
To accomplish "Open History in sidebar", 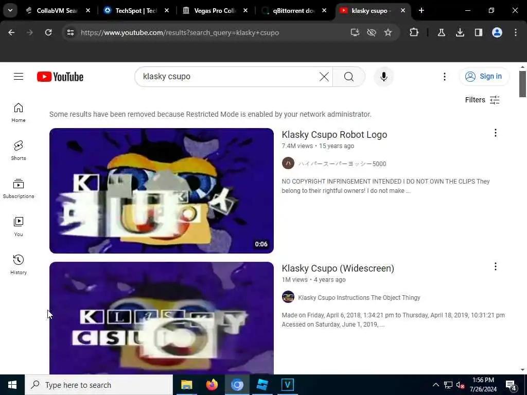I will [19, 265].
